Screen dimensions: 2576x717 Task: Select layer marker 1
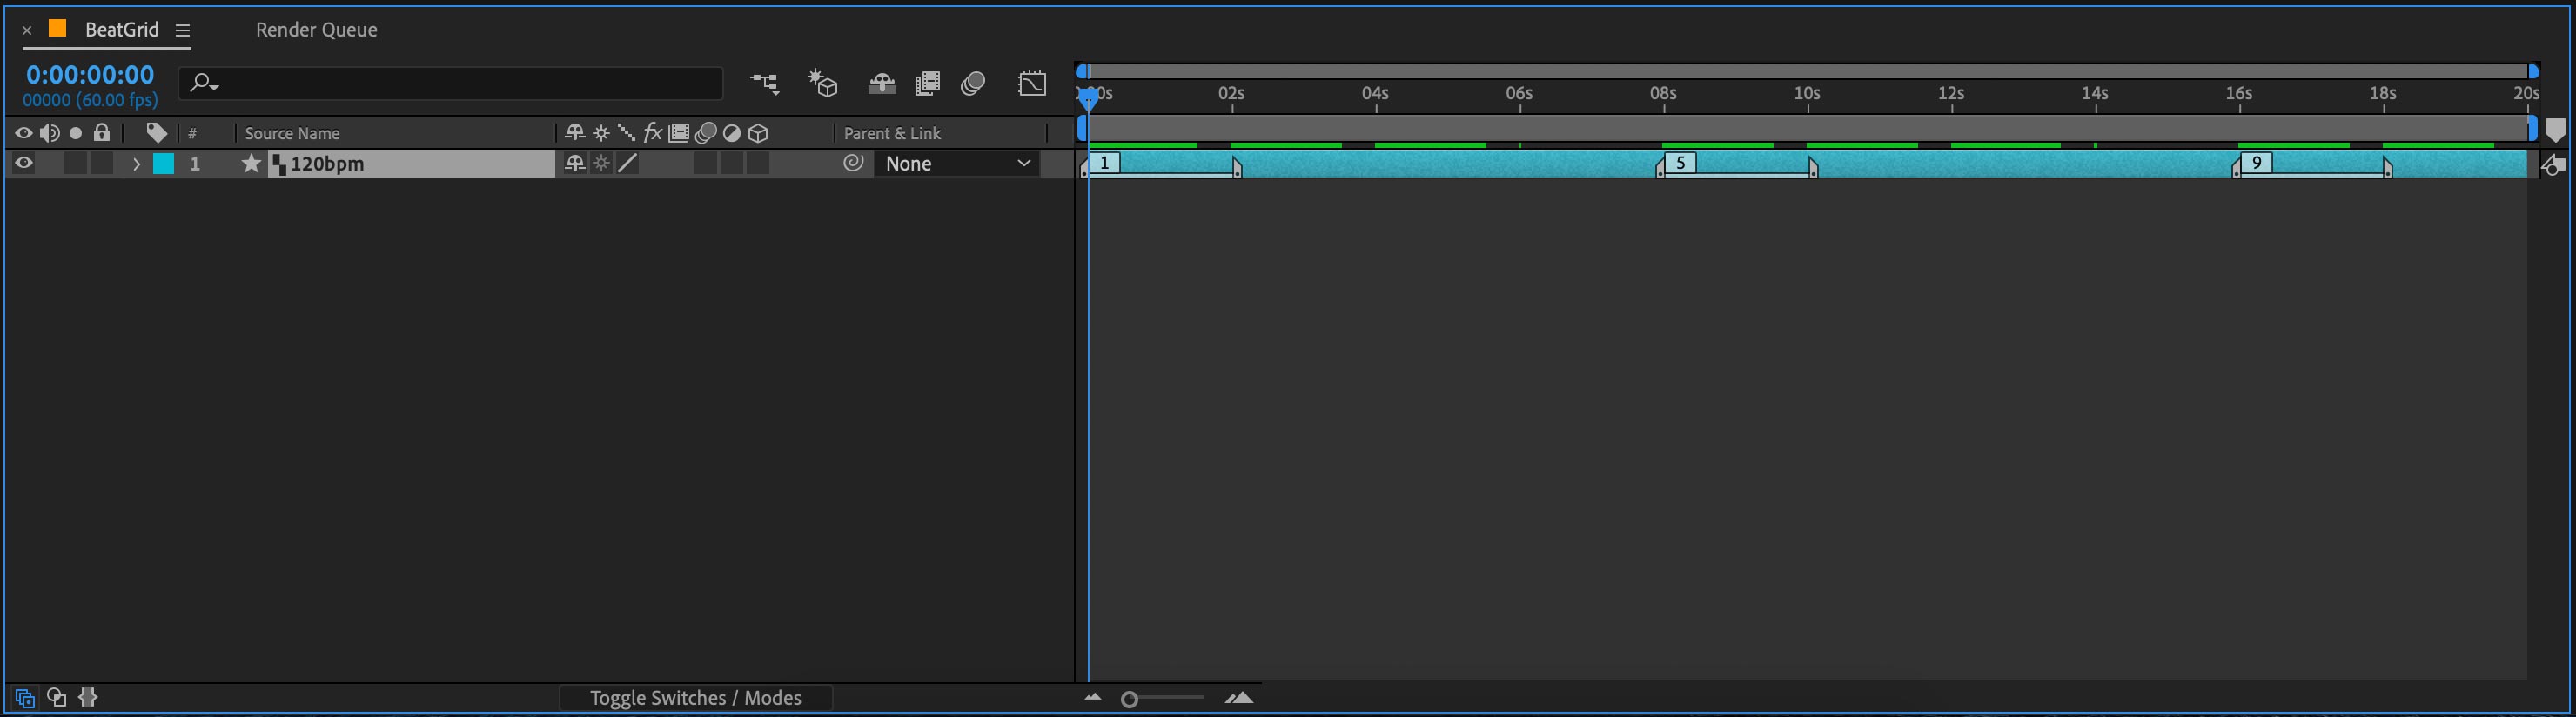(1104, 163)
